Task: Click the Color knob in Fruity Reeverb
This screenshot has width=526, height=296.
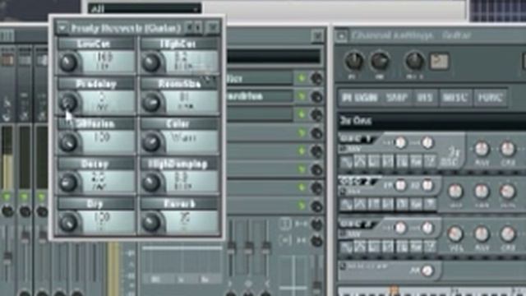Action: [x=151, y=142]
